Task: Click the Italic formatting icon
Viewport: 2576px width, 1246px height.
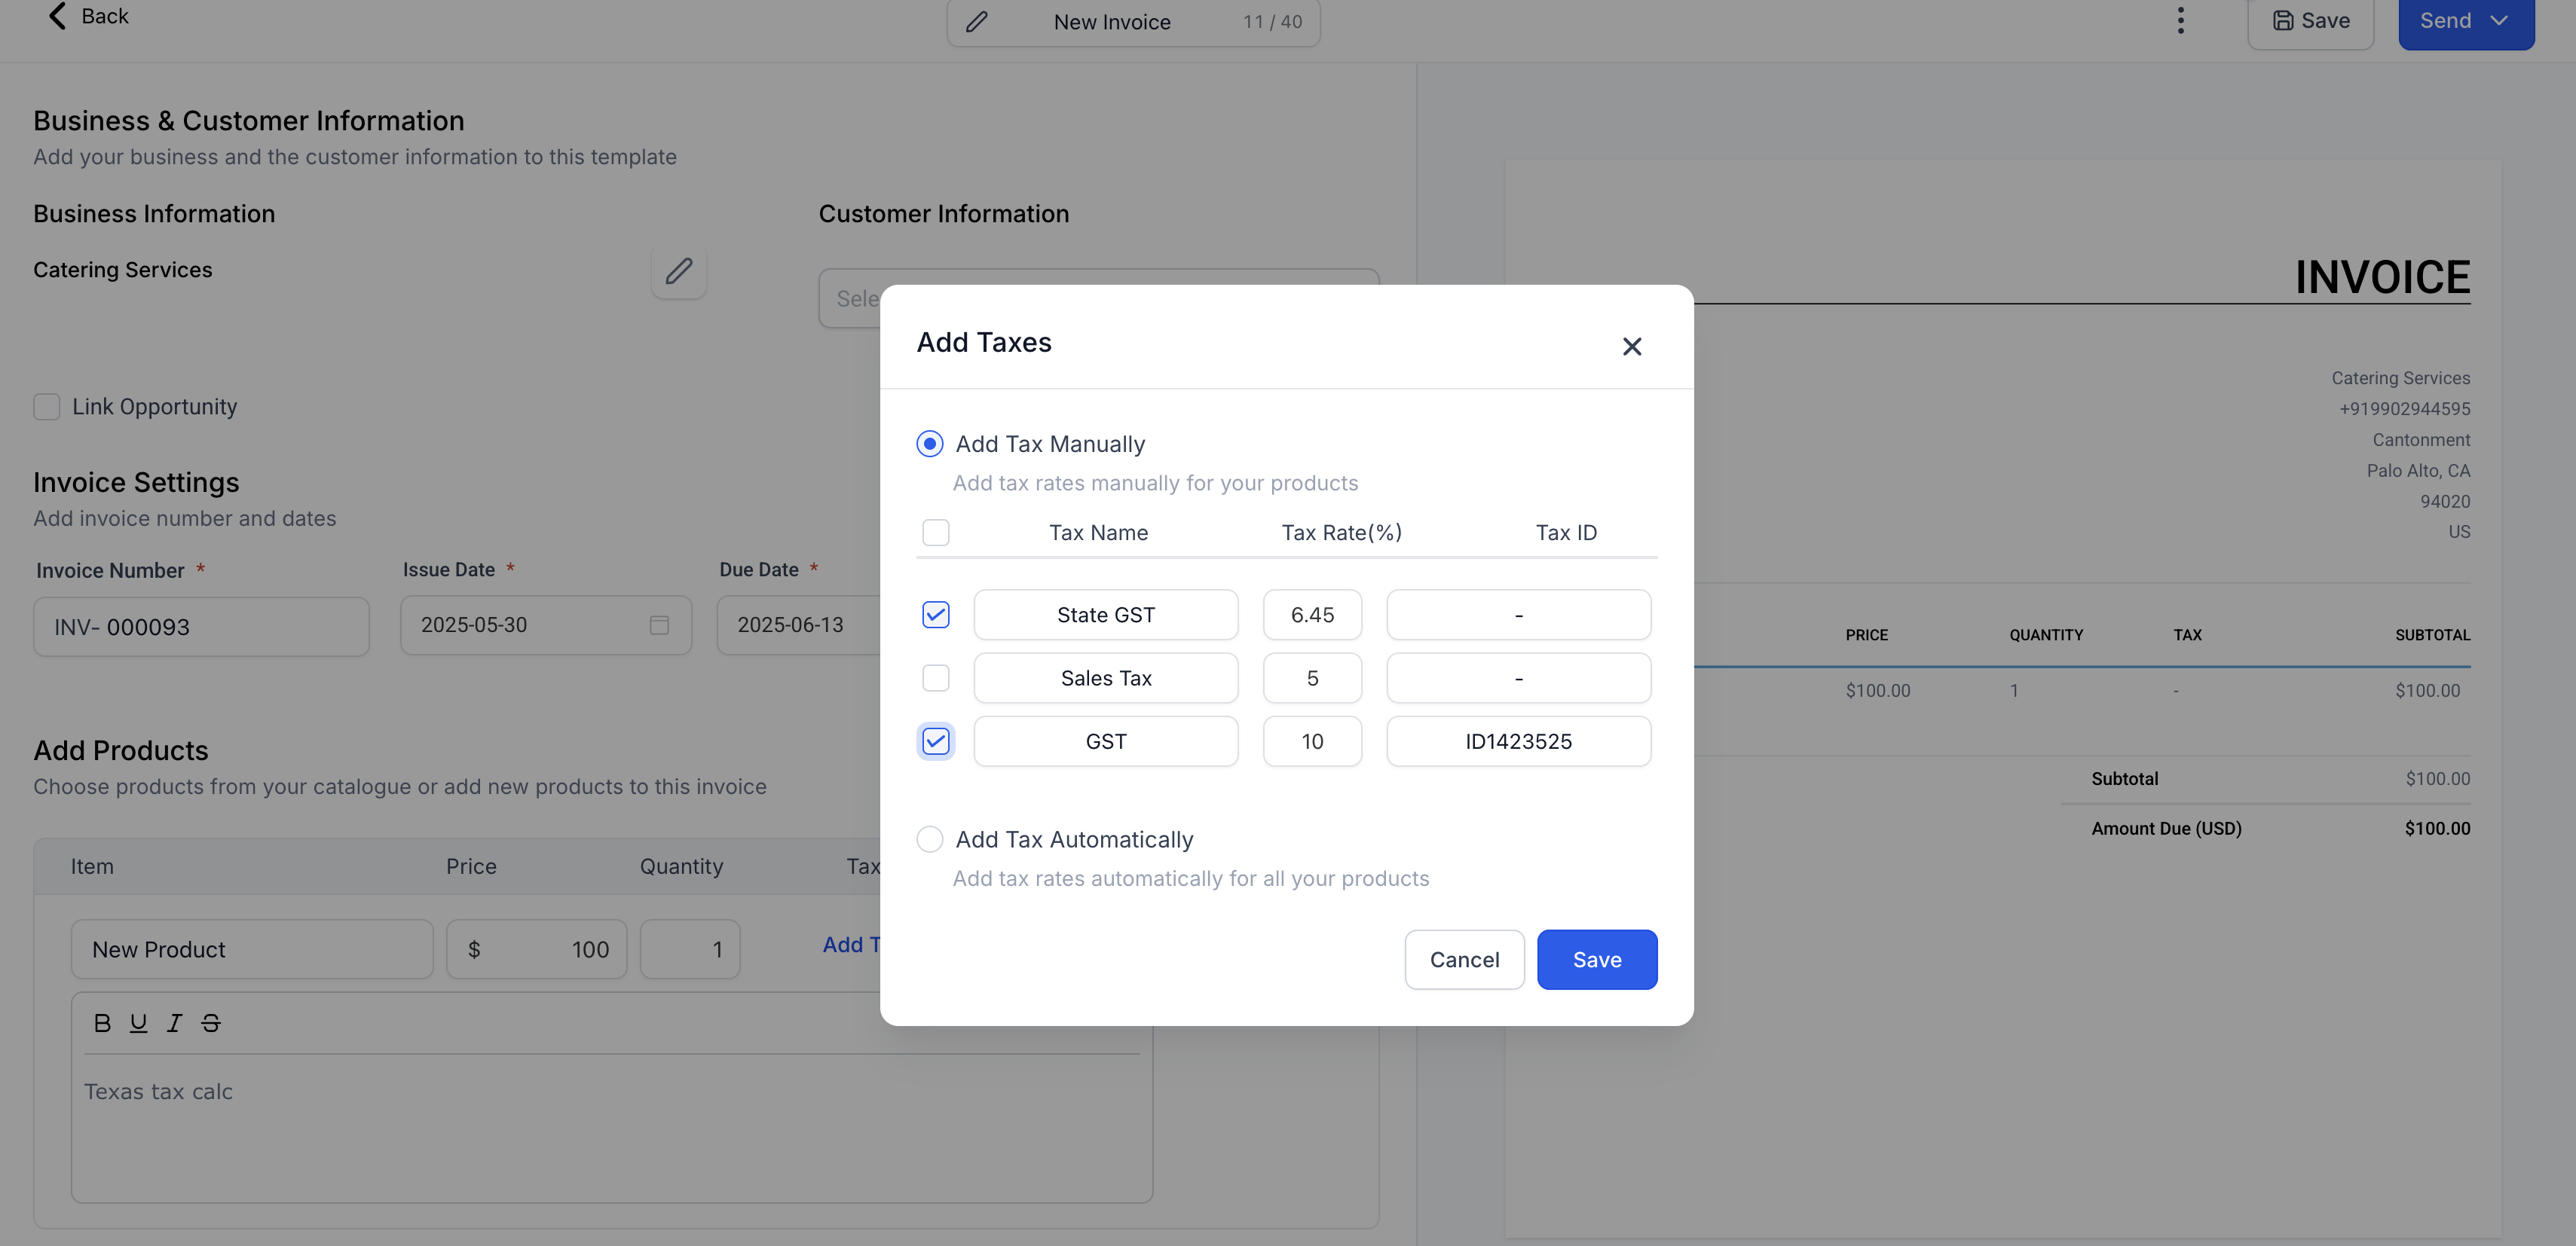Action: [x=174, y=1022]
